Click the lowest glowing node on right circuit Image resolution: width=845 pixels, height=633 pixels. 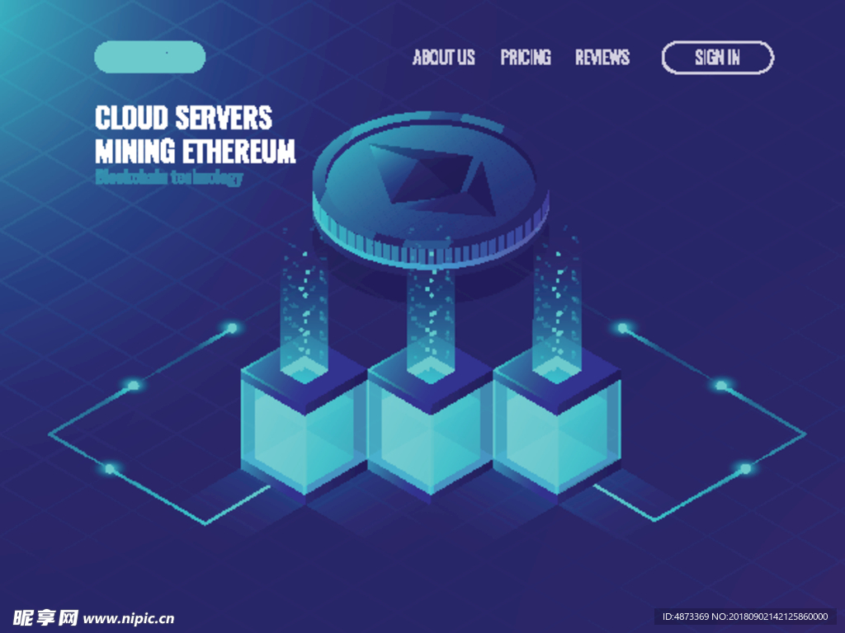click(x=745, y=469)
